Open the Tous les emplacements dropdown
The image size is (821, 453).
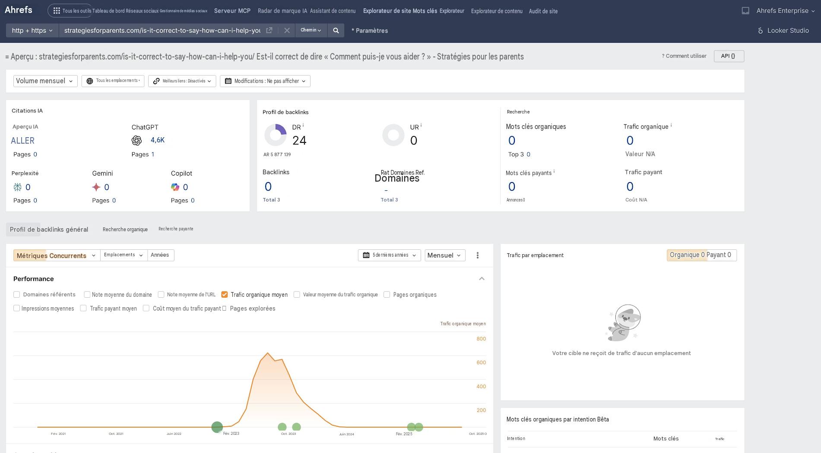pos(113,81)
